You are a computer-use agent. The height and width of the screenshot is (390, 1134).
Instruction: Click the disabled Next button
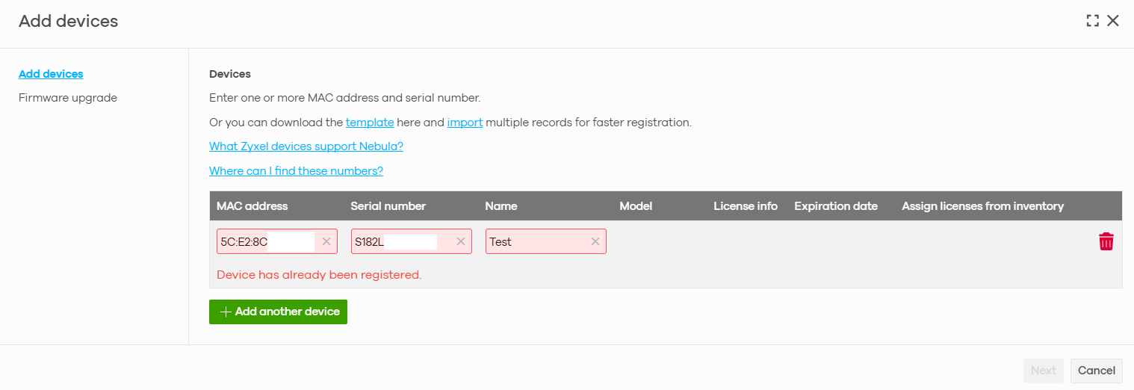[1044, 371]
